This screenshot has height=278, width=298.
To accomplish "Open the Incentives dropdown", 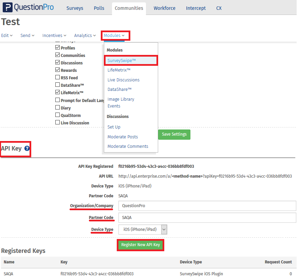I will tap(54, 35).
